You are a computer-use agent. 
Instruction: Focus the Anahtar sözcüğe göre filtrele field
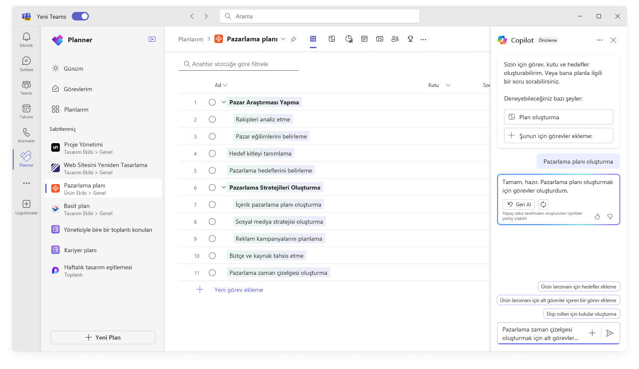[x=238, y=64]
